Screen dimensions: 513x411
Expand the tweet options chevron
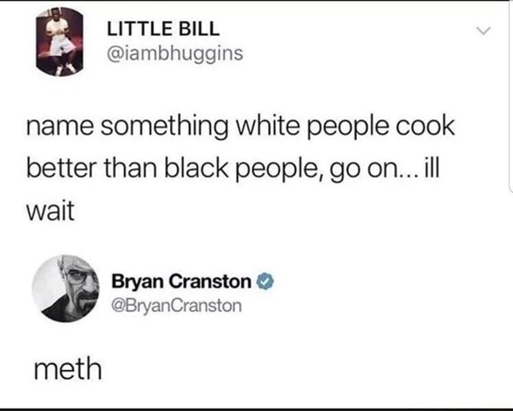click(483, 30)
